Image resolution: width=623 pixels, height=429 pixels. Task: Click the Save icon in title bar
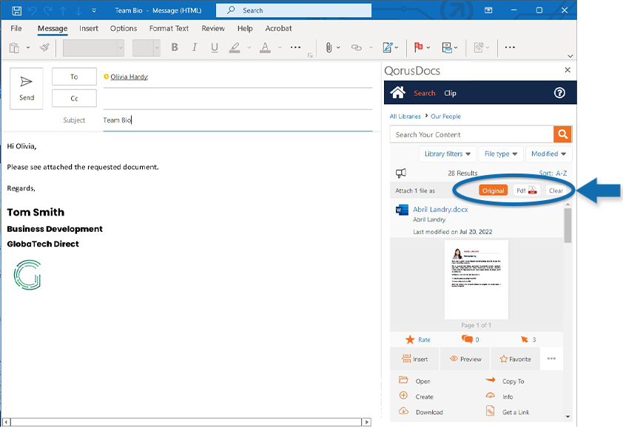point(17,10)
